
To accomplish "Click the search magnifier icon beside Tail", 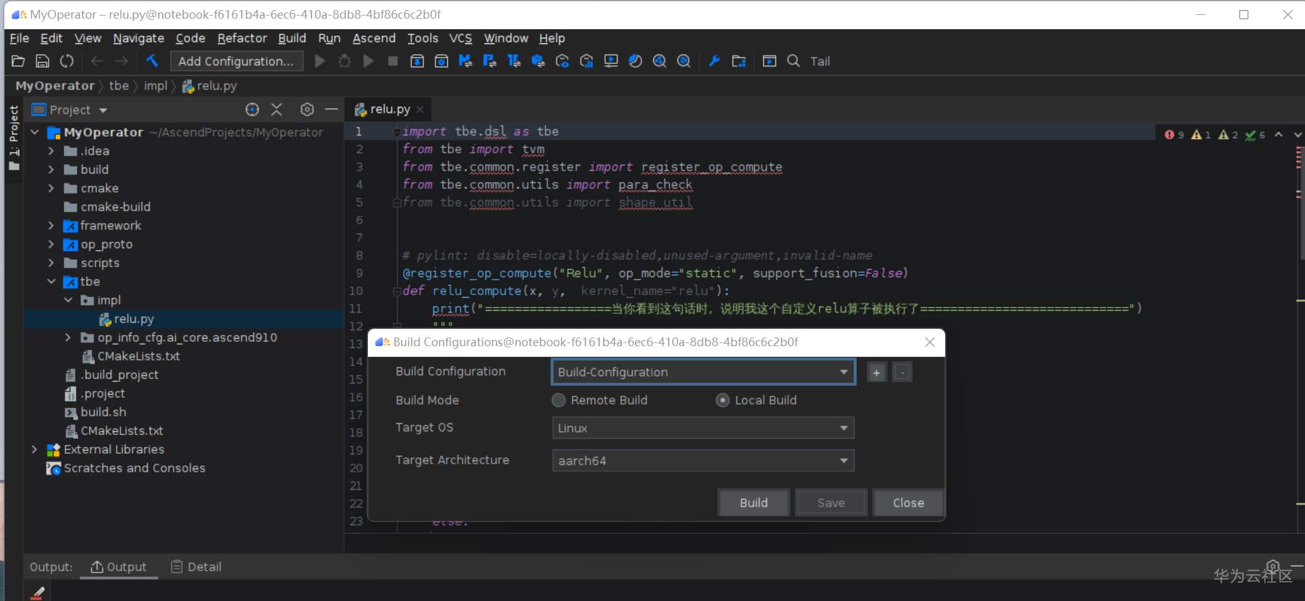I will pos(794,61).
